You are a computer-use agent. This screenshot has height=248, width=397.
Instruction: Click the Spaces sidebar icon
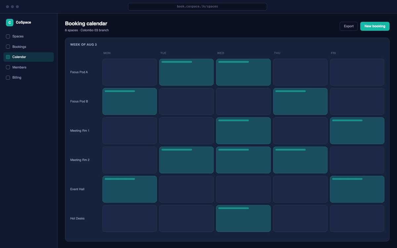pyautogui.click(x=8, y=36)
